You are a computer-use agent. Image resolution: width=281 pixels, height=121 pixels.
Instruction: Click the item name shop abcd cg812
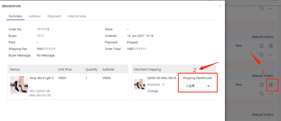(x=42, y=78)
